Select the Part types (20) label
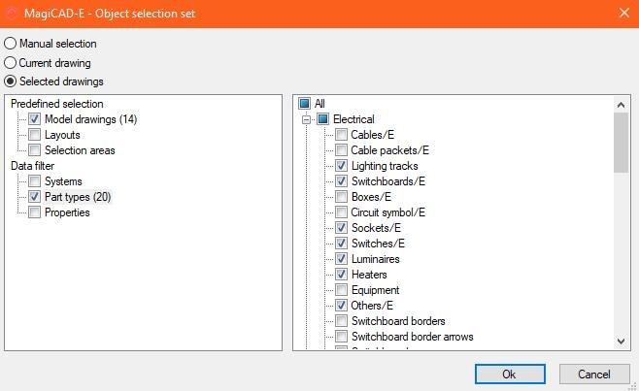Image resolution: width=639 pixels, height=391 pixels. [78, 197]
